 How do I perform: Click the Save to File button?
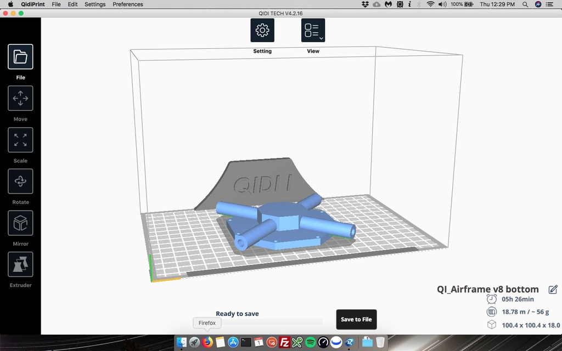pyautogui.click(x=356, y=319)
